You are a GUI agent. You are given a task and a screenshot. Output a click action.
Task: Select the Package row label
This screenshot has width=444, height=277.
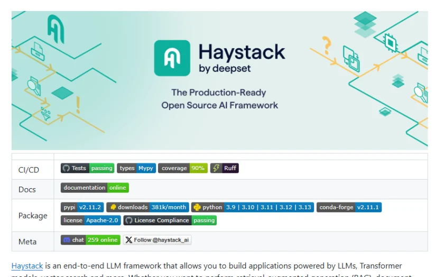[33, 216]
